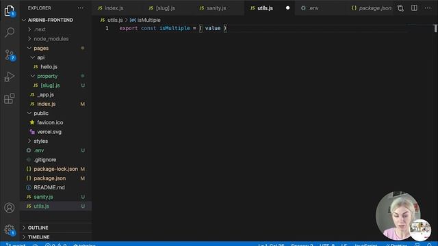Open the Run and Debug view

[x=9, y=77]
